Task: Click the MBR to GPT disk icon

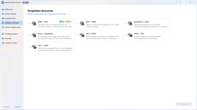Action: (x=34, y=23)
